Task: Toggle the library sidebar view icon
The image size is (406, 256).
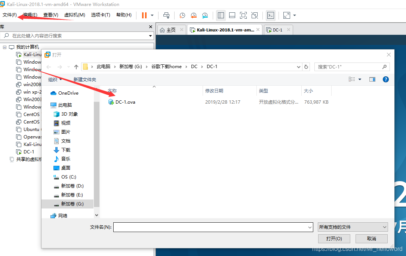Action: point(221,15)
